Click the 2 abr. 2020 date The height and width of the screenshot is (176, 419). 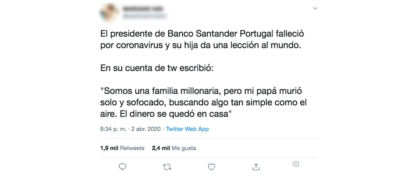coord(146,129)
